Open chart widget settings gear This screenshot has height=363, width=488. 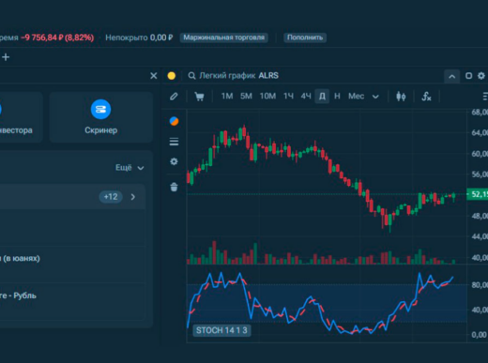(480, 76)
